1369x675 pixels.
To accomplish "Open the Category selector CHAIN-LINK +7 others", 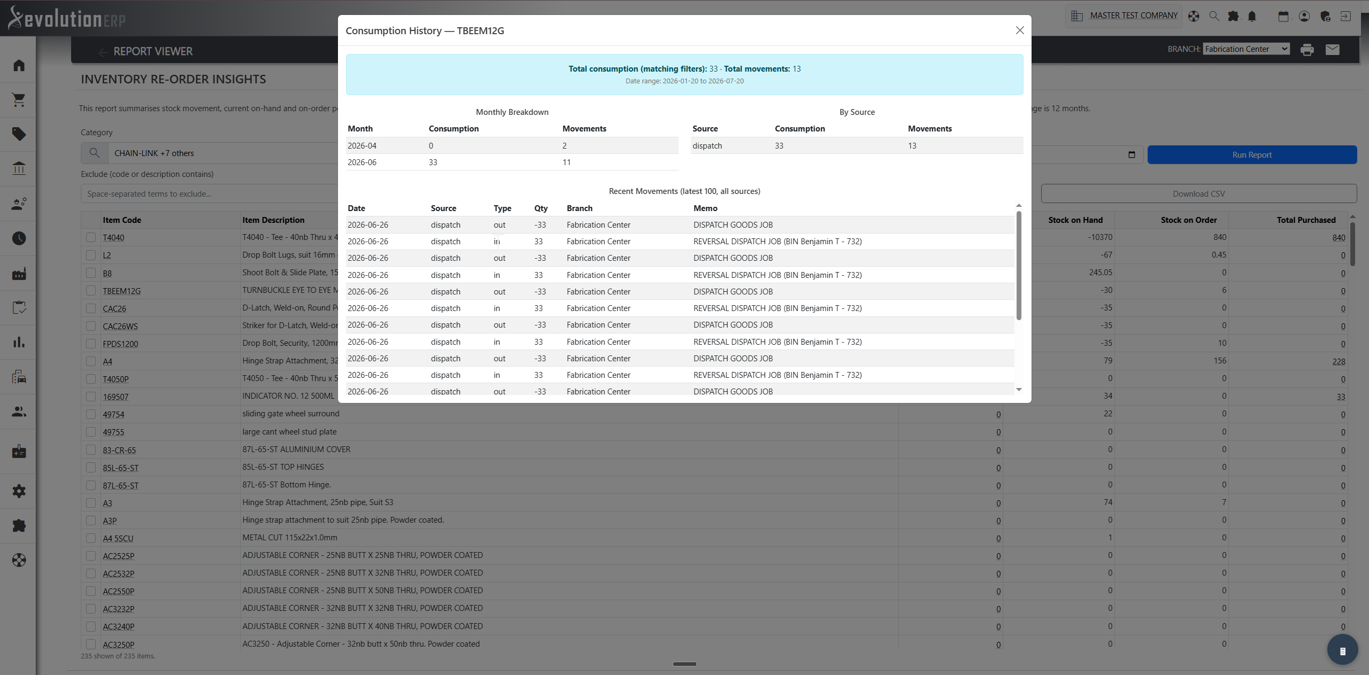I will (224, 153).
